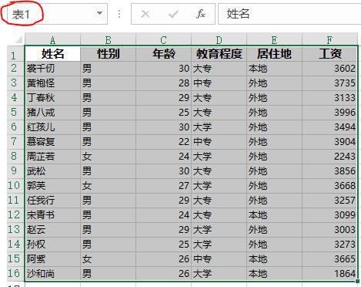This screenshot has width=361, height=287.
Task: Select column D header
Action: pos(219,40)
